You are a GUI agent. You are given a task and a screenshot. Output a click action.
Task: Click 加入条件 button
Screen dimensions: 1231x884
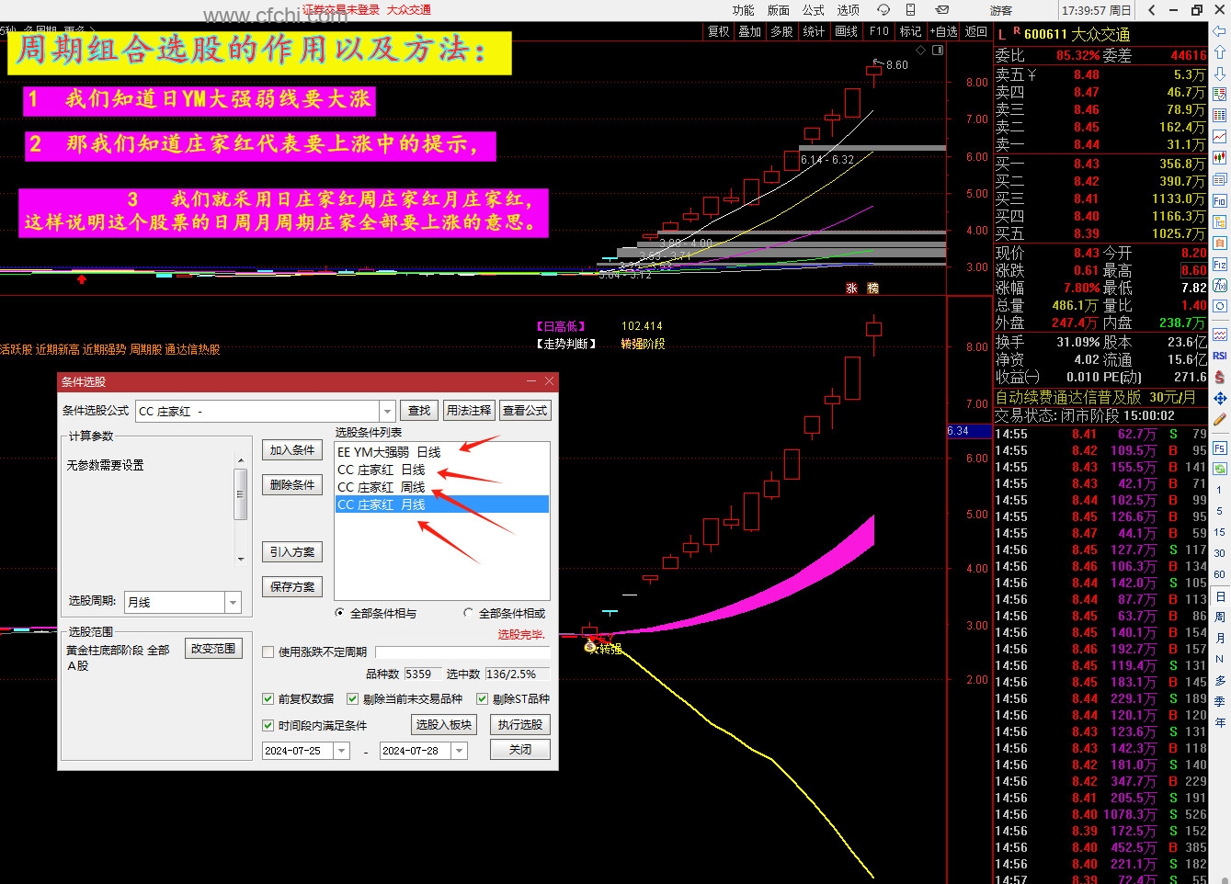292,450
